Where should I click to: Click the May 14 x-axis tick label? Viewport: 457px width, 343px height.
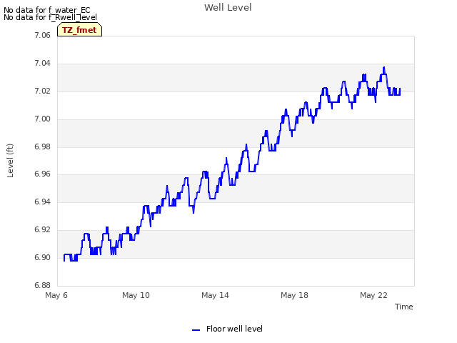point(215,295)
